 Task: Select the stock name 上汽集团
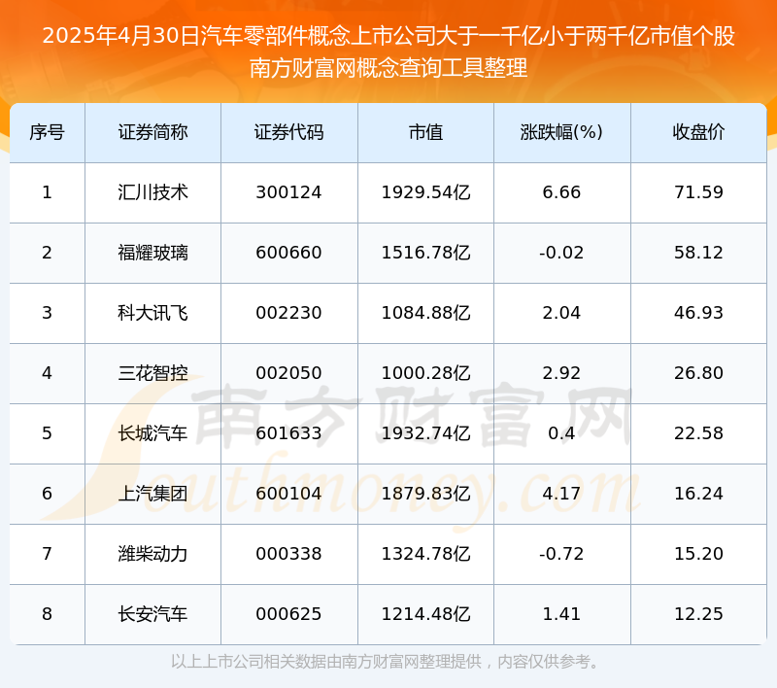tap(152, 494)
